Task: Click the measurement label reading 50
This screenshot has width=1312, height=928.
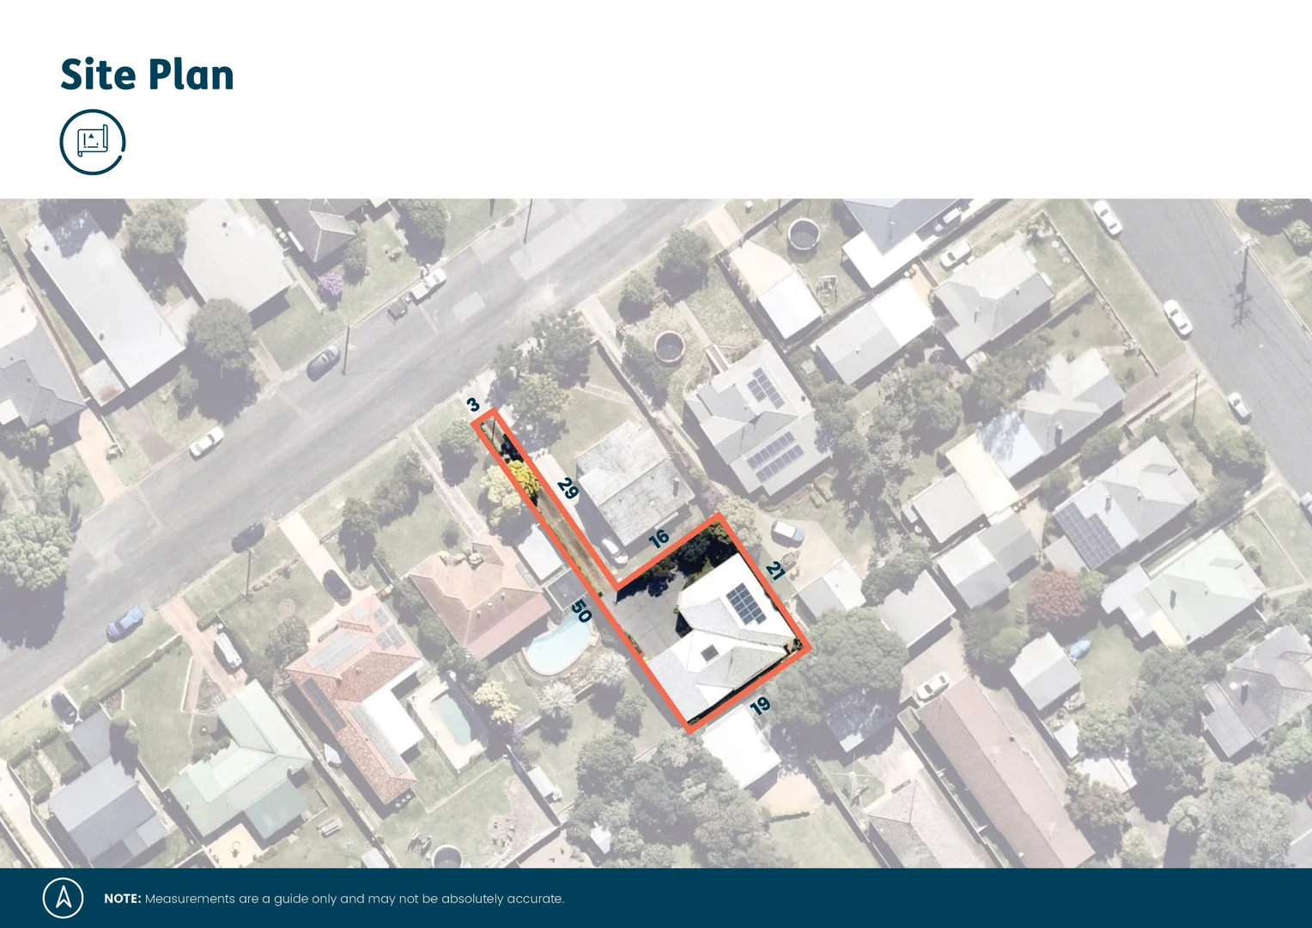Action: click(x=582, y=612)
